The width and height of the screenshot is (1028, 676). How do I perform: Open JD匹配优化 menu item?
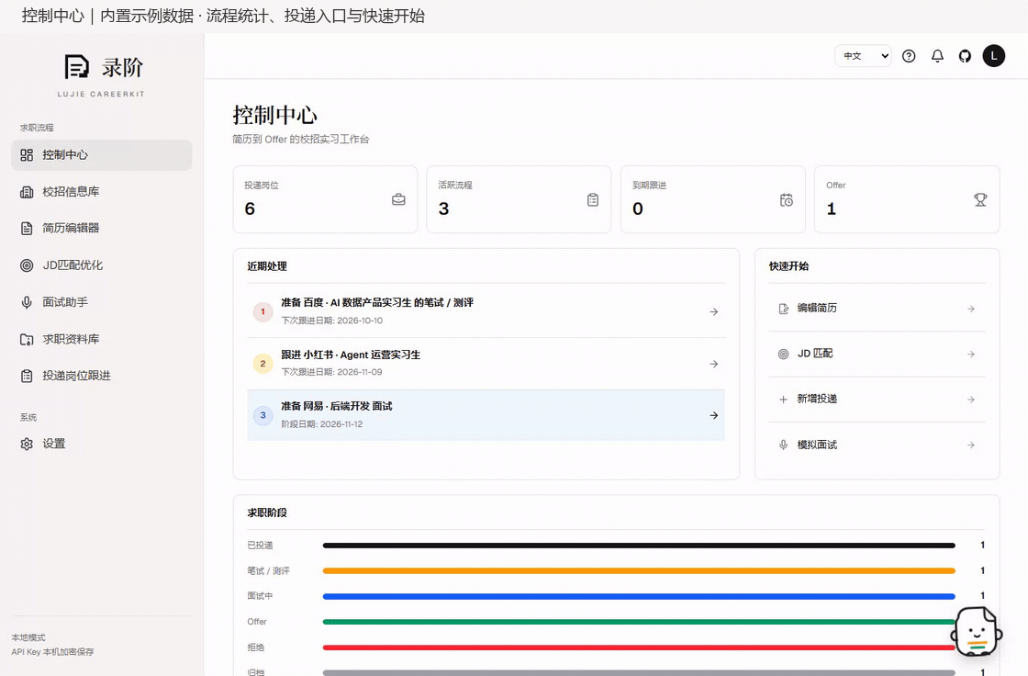(x=102, y=265)
